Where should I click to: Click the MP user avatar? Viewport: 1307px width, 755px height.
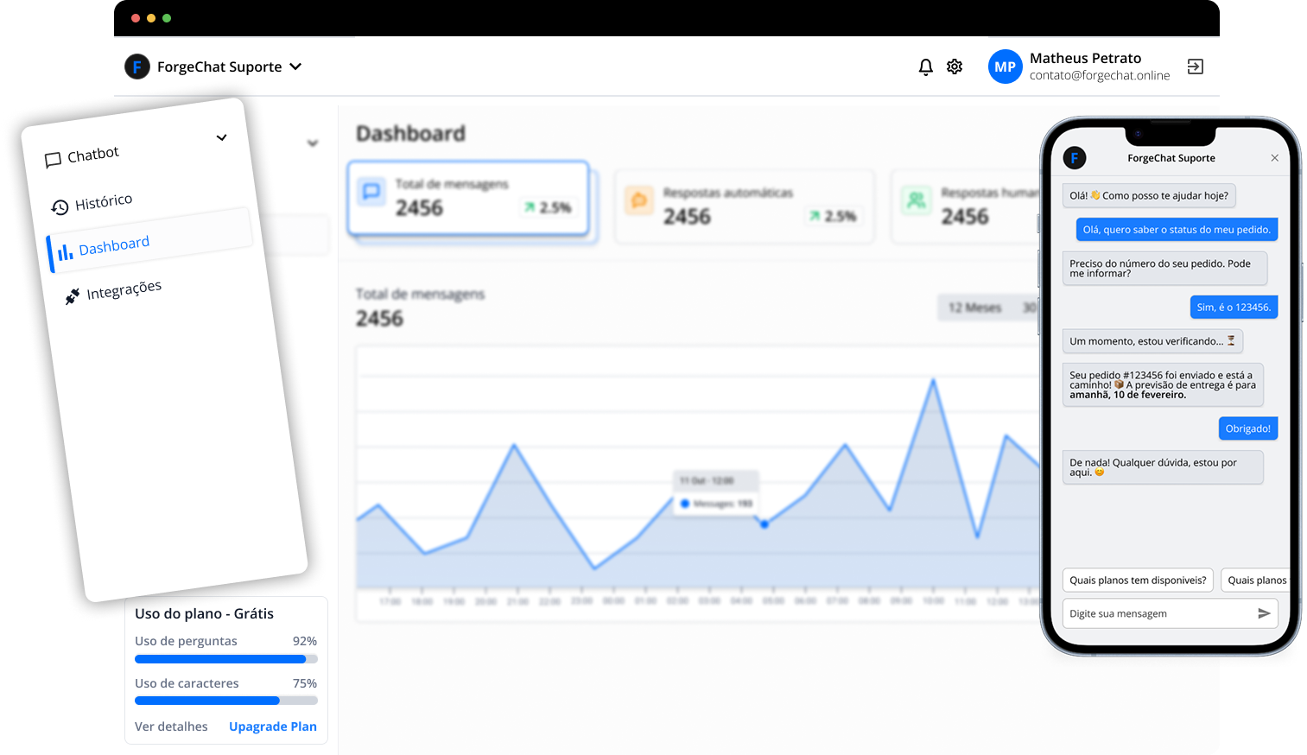click(1005, 67)
